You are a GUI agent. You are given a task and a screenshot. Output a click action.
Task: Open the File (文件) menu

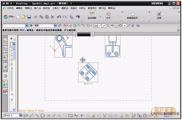[9, 8]
